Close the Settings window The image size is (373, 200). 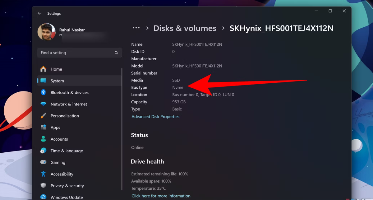[344, 11]
